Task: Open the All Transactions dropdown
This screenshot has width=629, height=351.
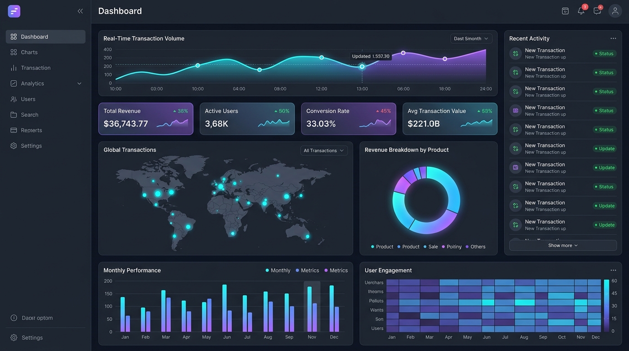Action: 324,150
